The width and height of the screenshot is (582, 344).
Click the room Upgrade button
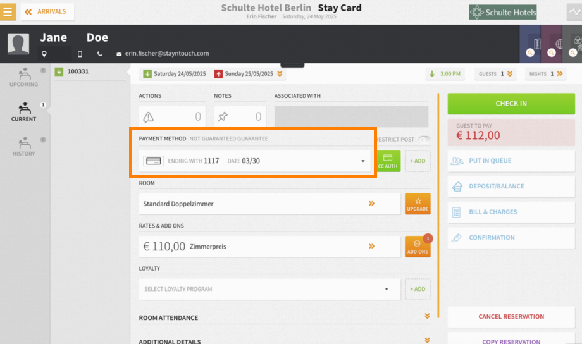[x=418, y=204]
